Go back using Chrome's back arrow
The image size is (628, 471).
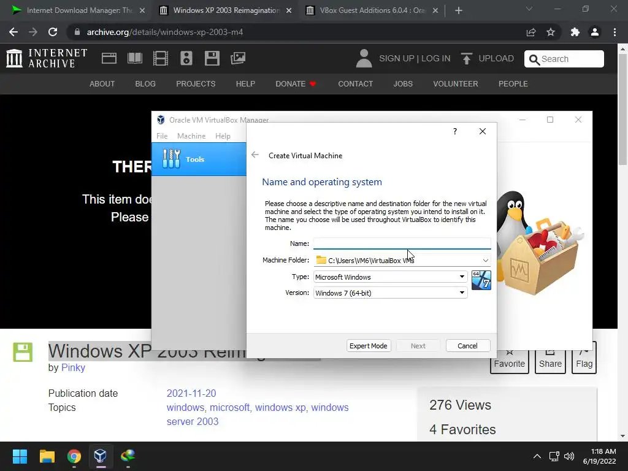click(x=13, y=32)
